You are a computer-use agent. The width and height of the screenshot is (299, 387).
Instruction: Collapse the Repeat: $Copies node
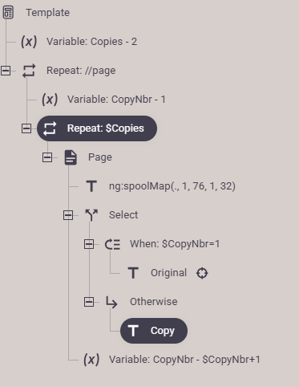(x=26, y=128)
